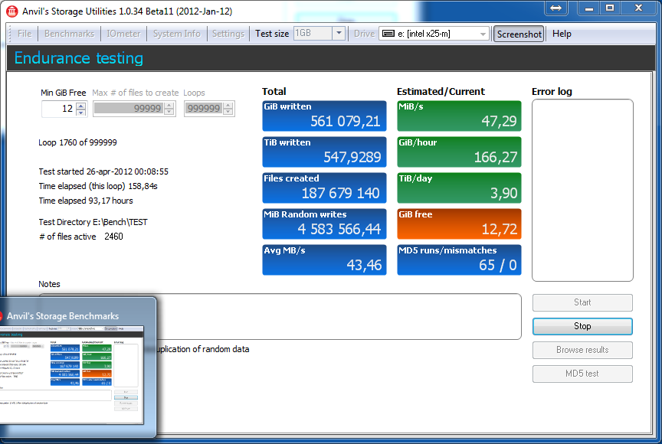The image size is (662, 444).
Task: Click the Anvil's Storage Utilities app icon in title bar
Action: coord(11,11)
